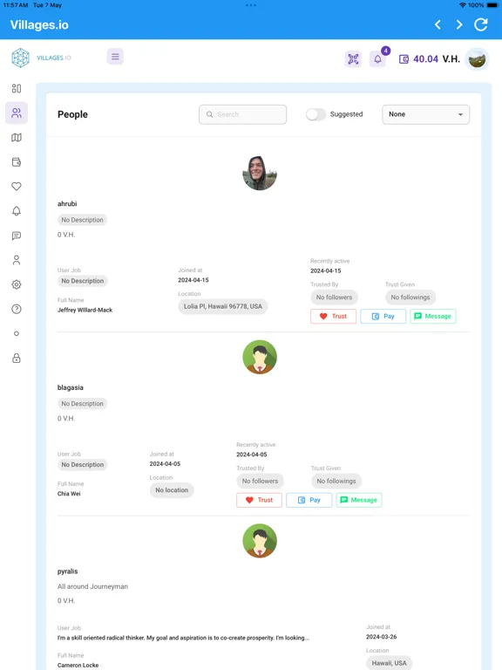Click pyralis's joined date 2024-03-26
This screenshot has height=670, width=502.
[381, 637]
